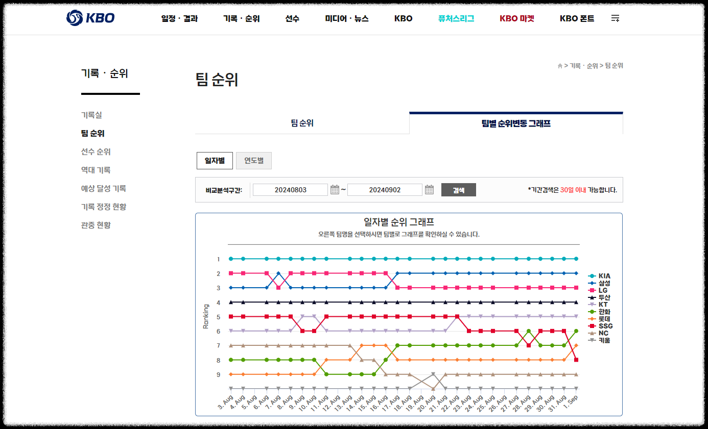Image resolution: width=708 pixels, height=429 pixels.
Task: Click the 일자별 순위 그래프 chart title
Action: [x=399, y=222]
